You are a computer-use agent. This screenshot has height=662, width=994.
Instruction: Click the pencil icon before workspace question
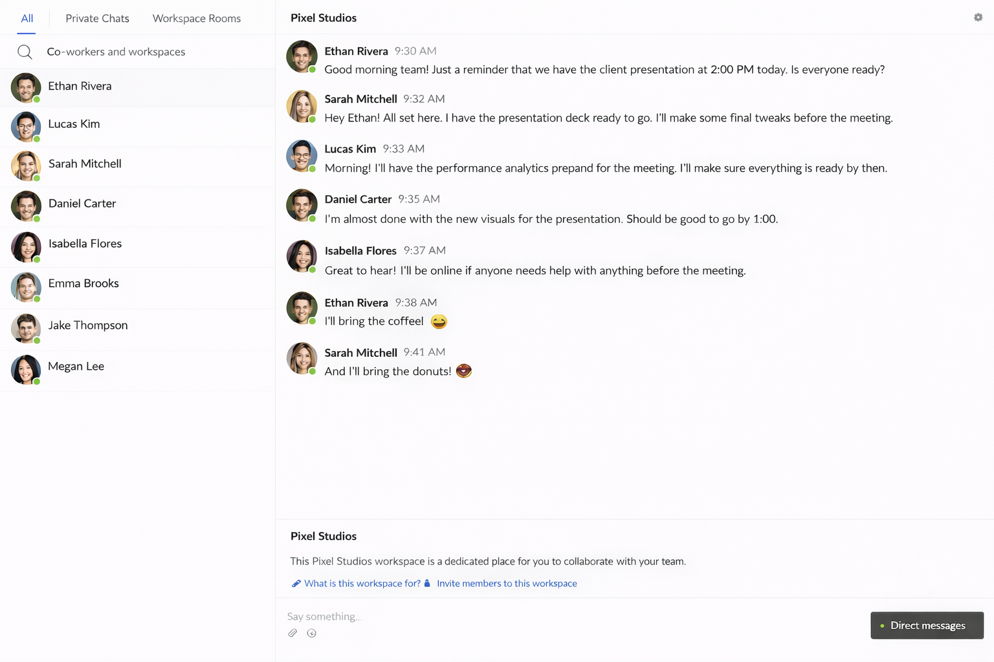296,583
